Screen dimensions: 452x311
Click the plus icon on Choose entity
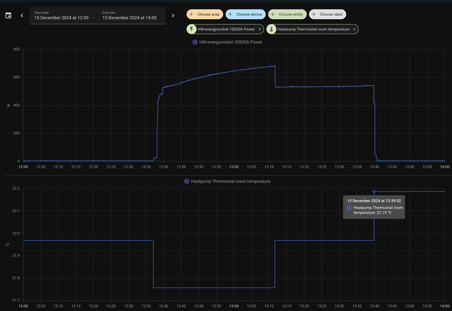pyautogui.click(x=273, y=14)
